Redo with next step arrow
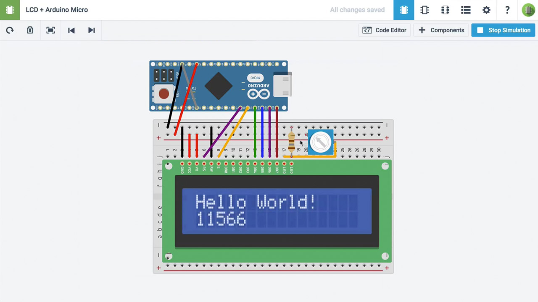The width and height of the screenshot is (538, 302). 91,30
